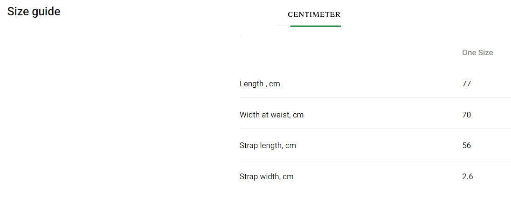Click "cm" in the Strap width row
This screenshot has height=207, width=511.
click(x=288, y=177)
